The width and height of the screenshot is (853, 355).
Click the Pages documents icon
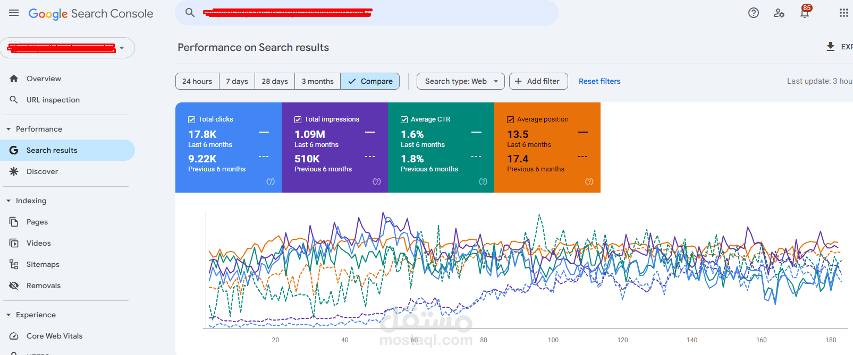point(14,222)
